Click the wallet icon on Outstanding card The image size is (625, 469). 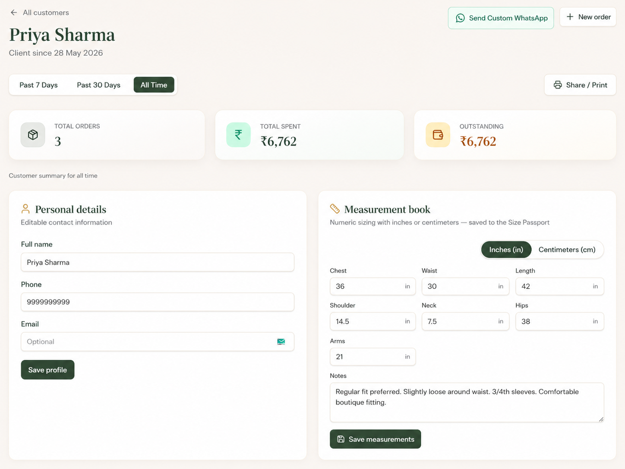coord(438,135)
